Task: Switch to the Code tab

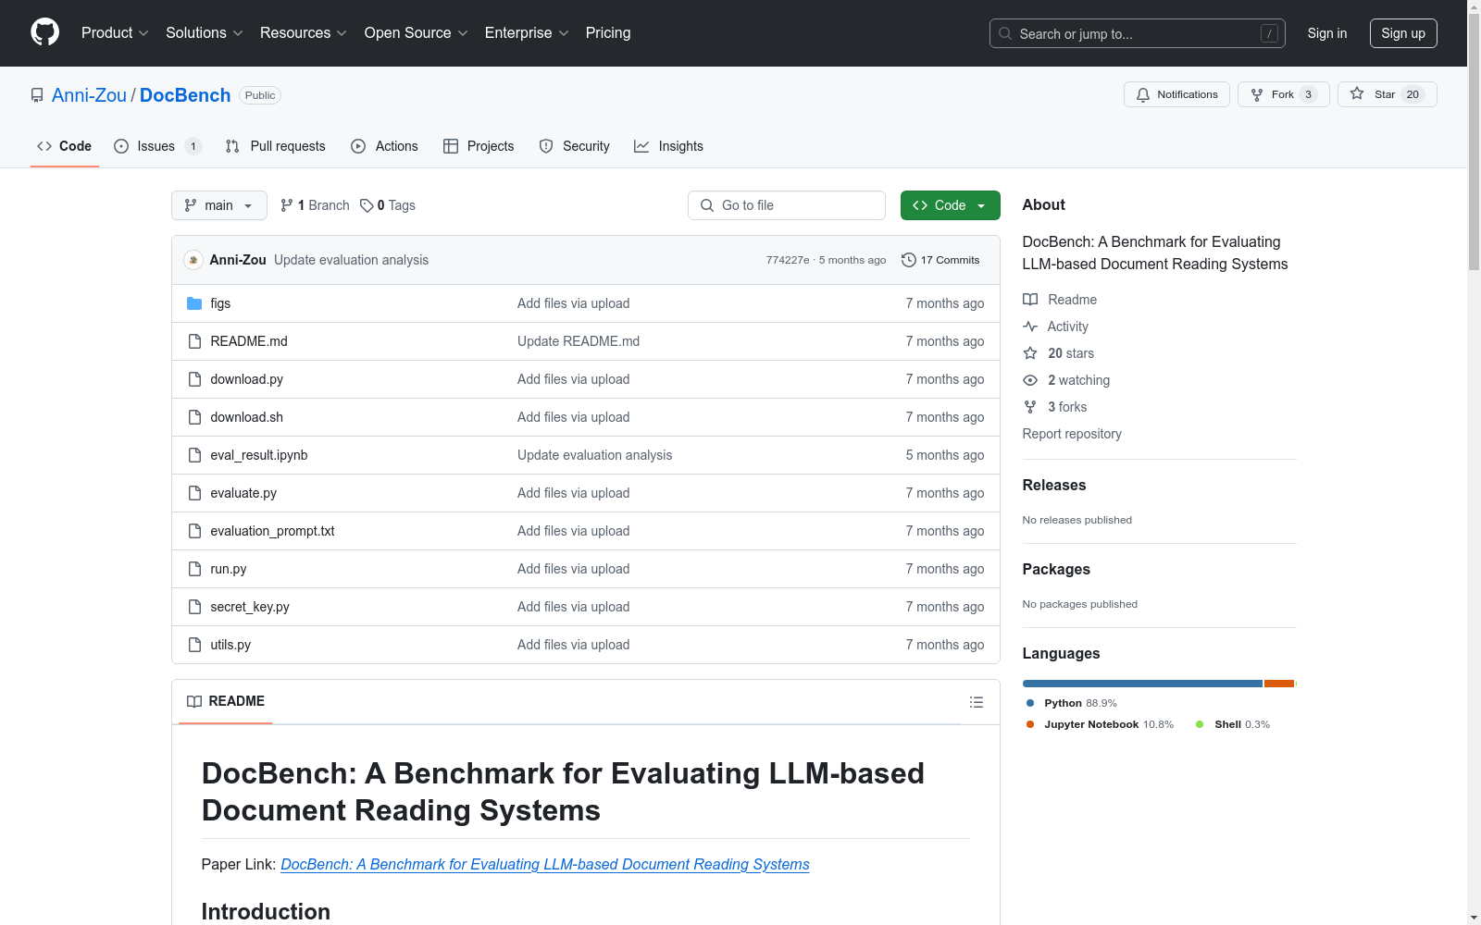Action: pyautogui.click(x=65, y=146)
